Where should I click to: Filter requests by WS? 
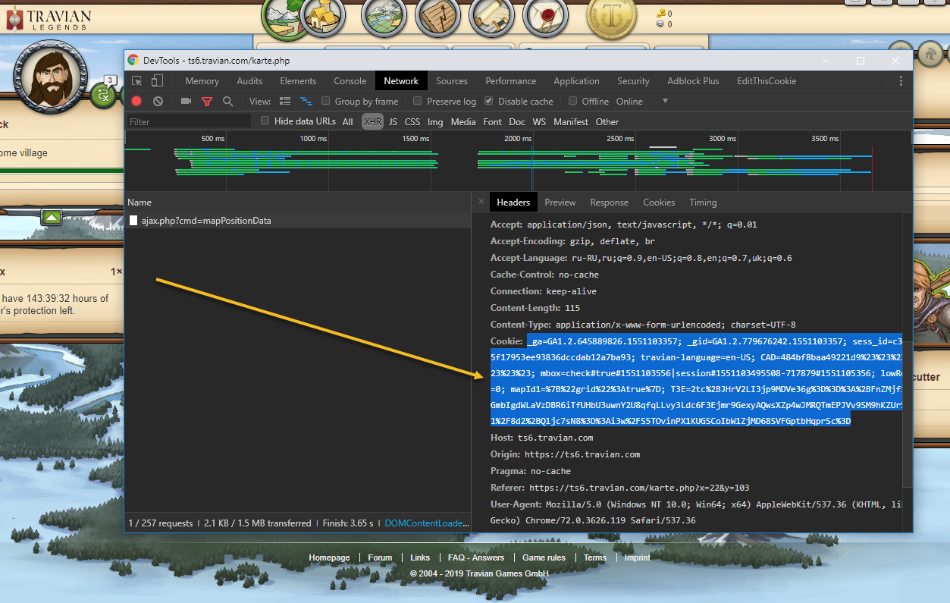(x=539, y=121)
